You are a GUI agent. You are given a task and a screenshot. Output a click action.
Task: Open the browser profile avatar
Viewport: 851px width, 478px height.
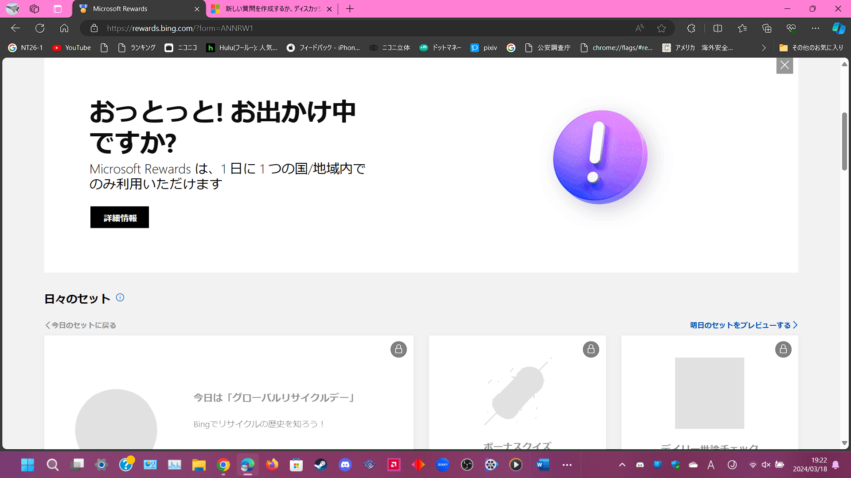point(12,8)
